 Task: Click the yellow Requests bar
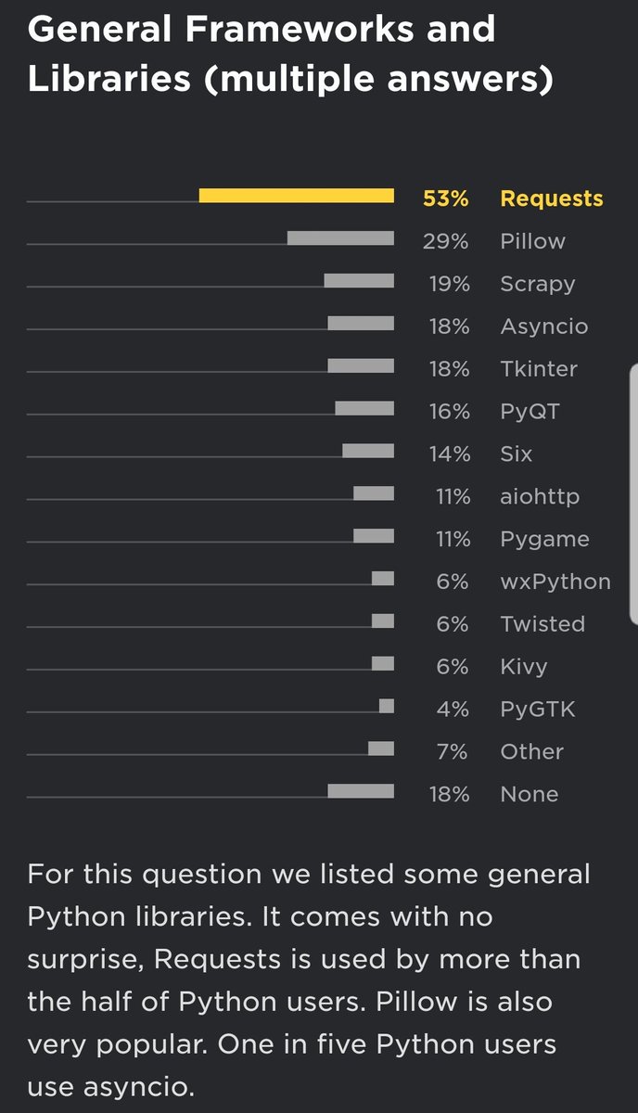coord(297,195)
